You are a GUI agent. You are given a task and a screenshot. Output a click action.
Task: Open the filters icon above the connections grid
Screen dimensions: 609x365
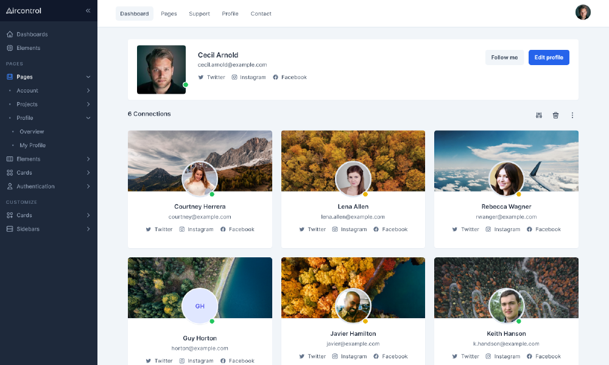coord(538,115)
